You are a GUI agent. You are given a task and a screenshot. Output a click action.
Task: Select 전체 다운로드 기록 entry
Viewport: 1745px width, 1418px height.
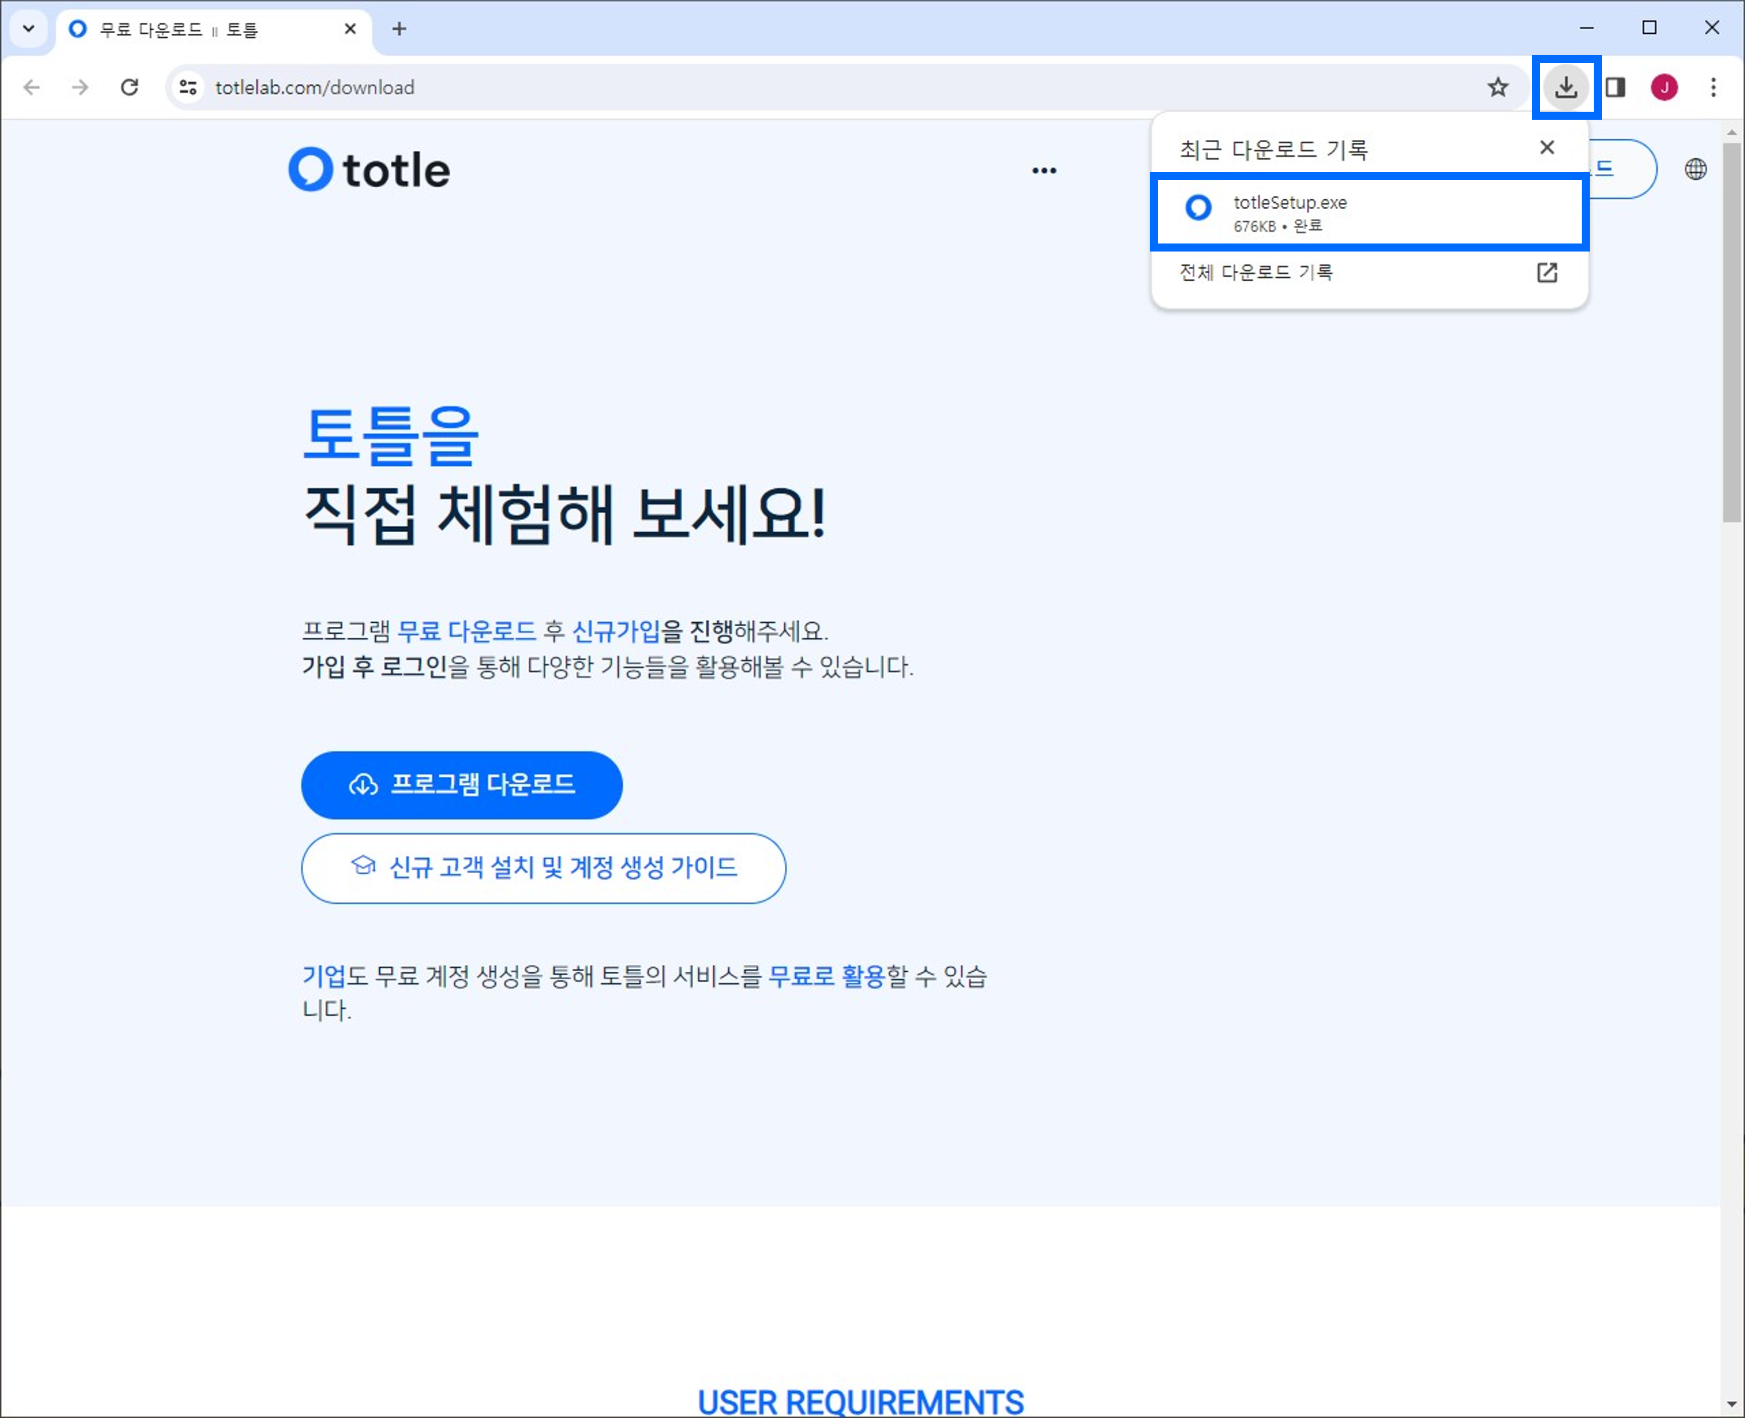(x=1256, y=272)
